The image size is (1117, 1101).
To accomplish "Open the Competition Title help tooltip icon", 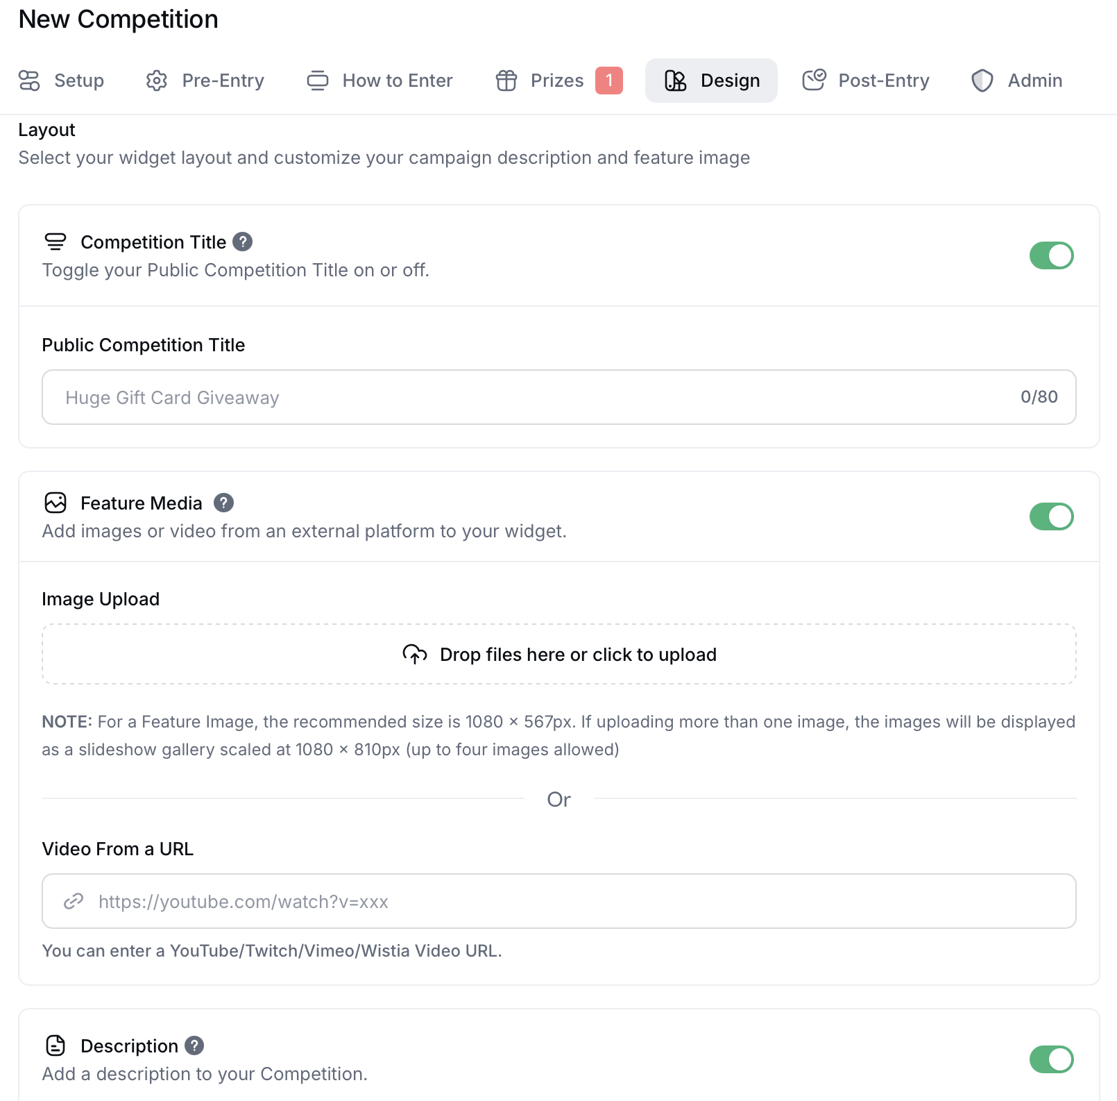I will (243, 242).
